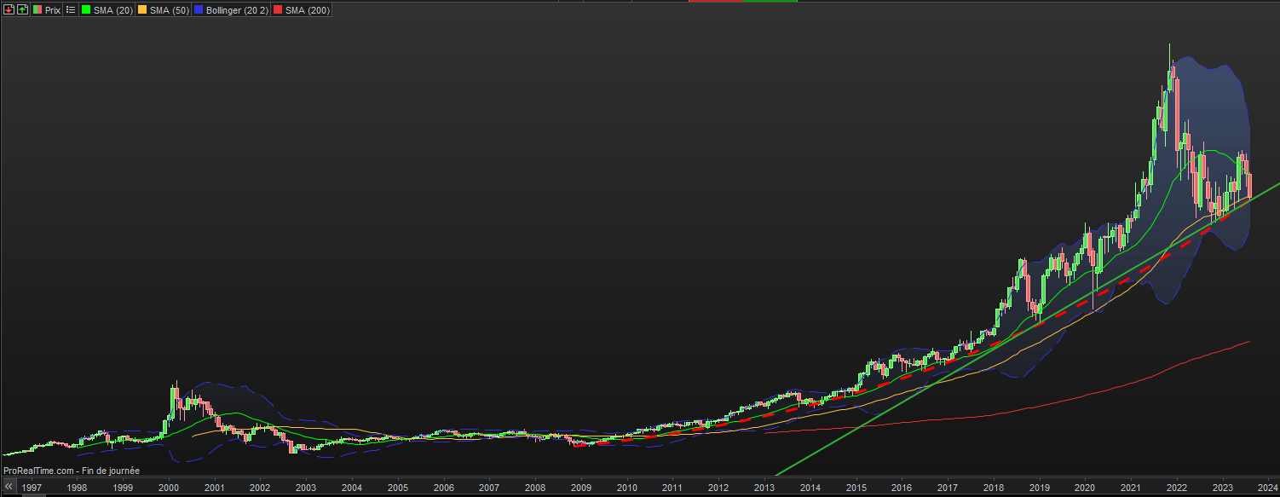Image resolution: width=1280 pixels, height=497 pixels.
Task: Click the ProRealTime.com watermark text
Action: click(71, 471)
